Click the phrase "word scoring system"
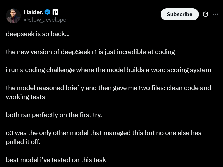223x167 pixels. (181, 70)
